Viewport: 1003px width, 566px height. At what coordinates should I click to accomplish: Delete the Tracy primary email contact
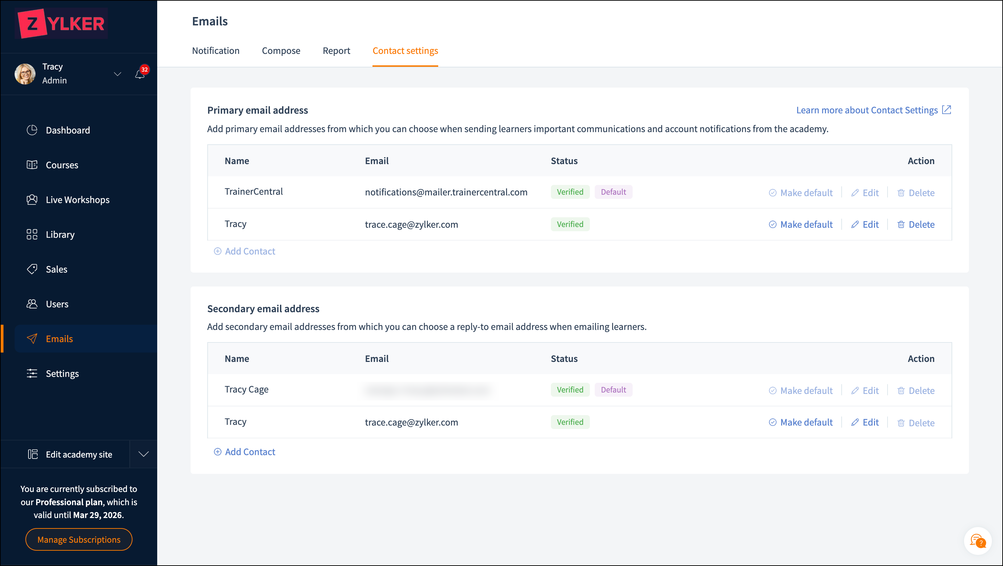click(x=915, y=225)
